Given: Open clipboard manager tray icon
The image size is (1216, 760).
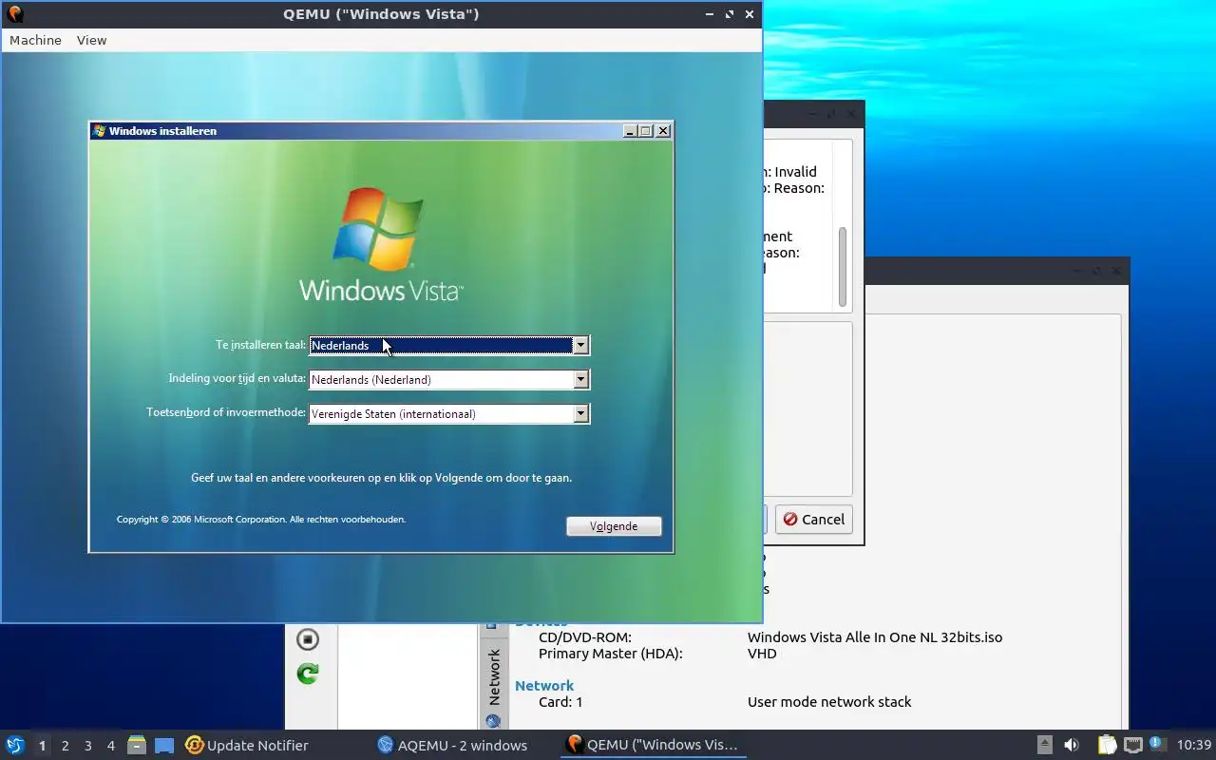Looking at the screenshot, I should coord(1107,745).
